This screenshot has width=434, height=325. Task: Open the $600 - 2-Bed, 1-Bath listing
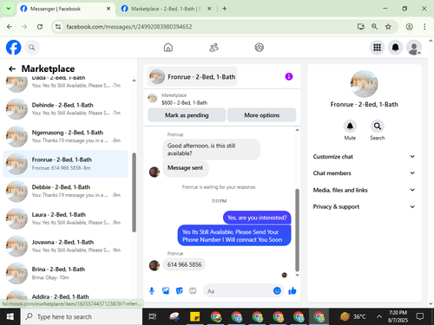(184, 102)
